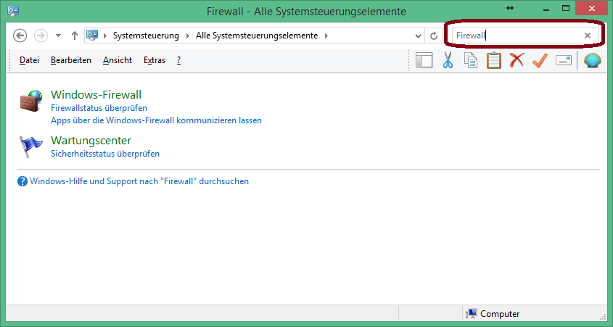Click the orange checkmark toolbar icon
Screen dimensions: 613x327
539,61
